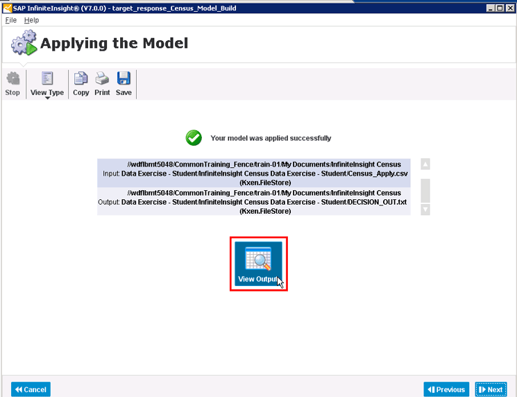The height and width of the screenshot is (397, 517).
Task: Click the View Output button
Action: point(258,264)
